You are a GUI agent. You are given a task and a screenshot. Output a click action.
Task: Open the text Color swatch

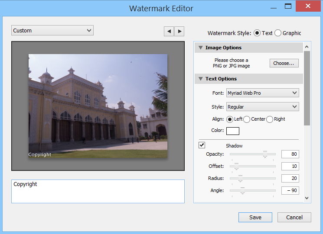[x=232, y=131]
